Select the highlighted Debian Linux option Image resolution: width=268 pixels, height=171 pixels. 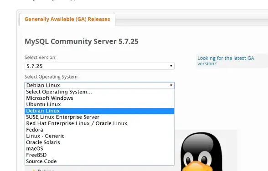pos(99,111)
